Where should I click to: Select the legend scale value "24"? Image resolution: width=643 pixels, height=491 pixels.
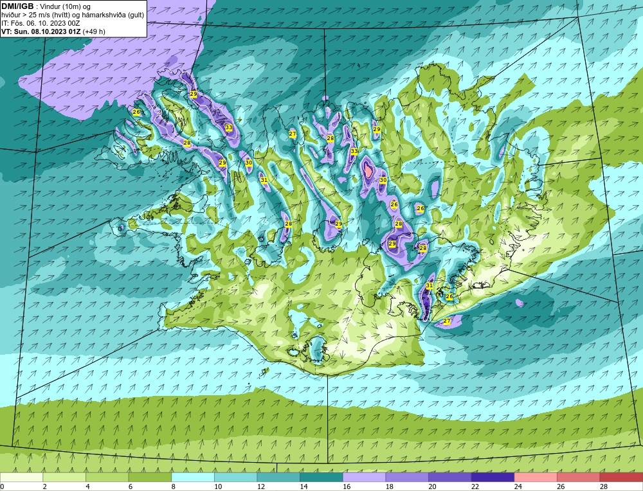click(518, 487)
